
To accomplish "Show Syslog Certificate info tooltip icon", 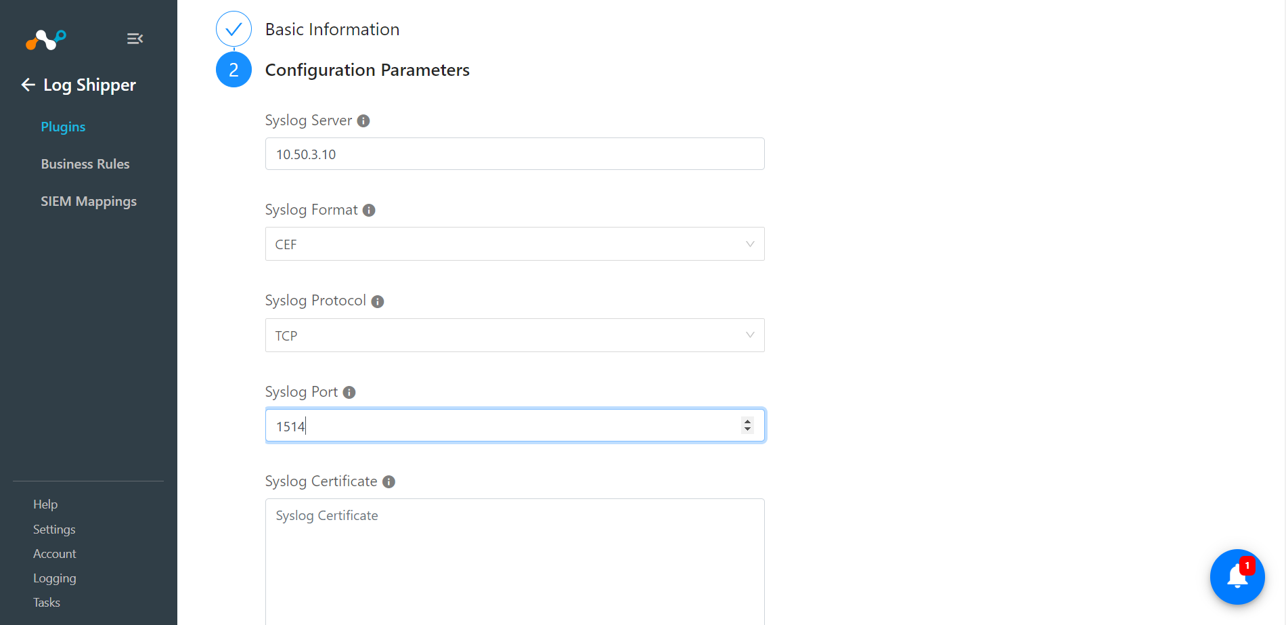I will 389,482.
